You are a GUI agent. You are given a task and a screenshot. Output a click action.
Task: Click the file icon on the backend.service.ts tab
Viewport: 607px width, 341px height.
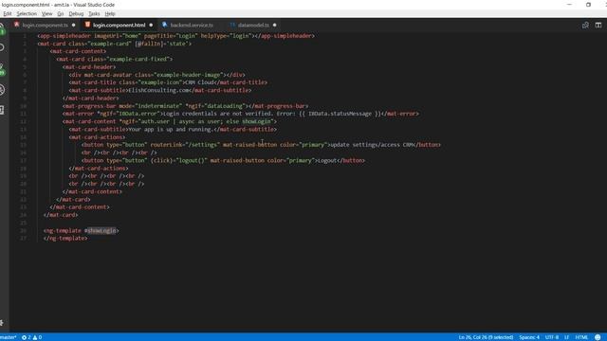(165, 25)
